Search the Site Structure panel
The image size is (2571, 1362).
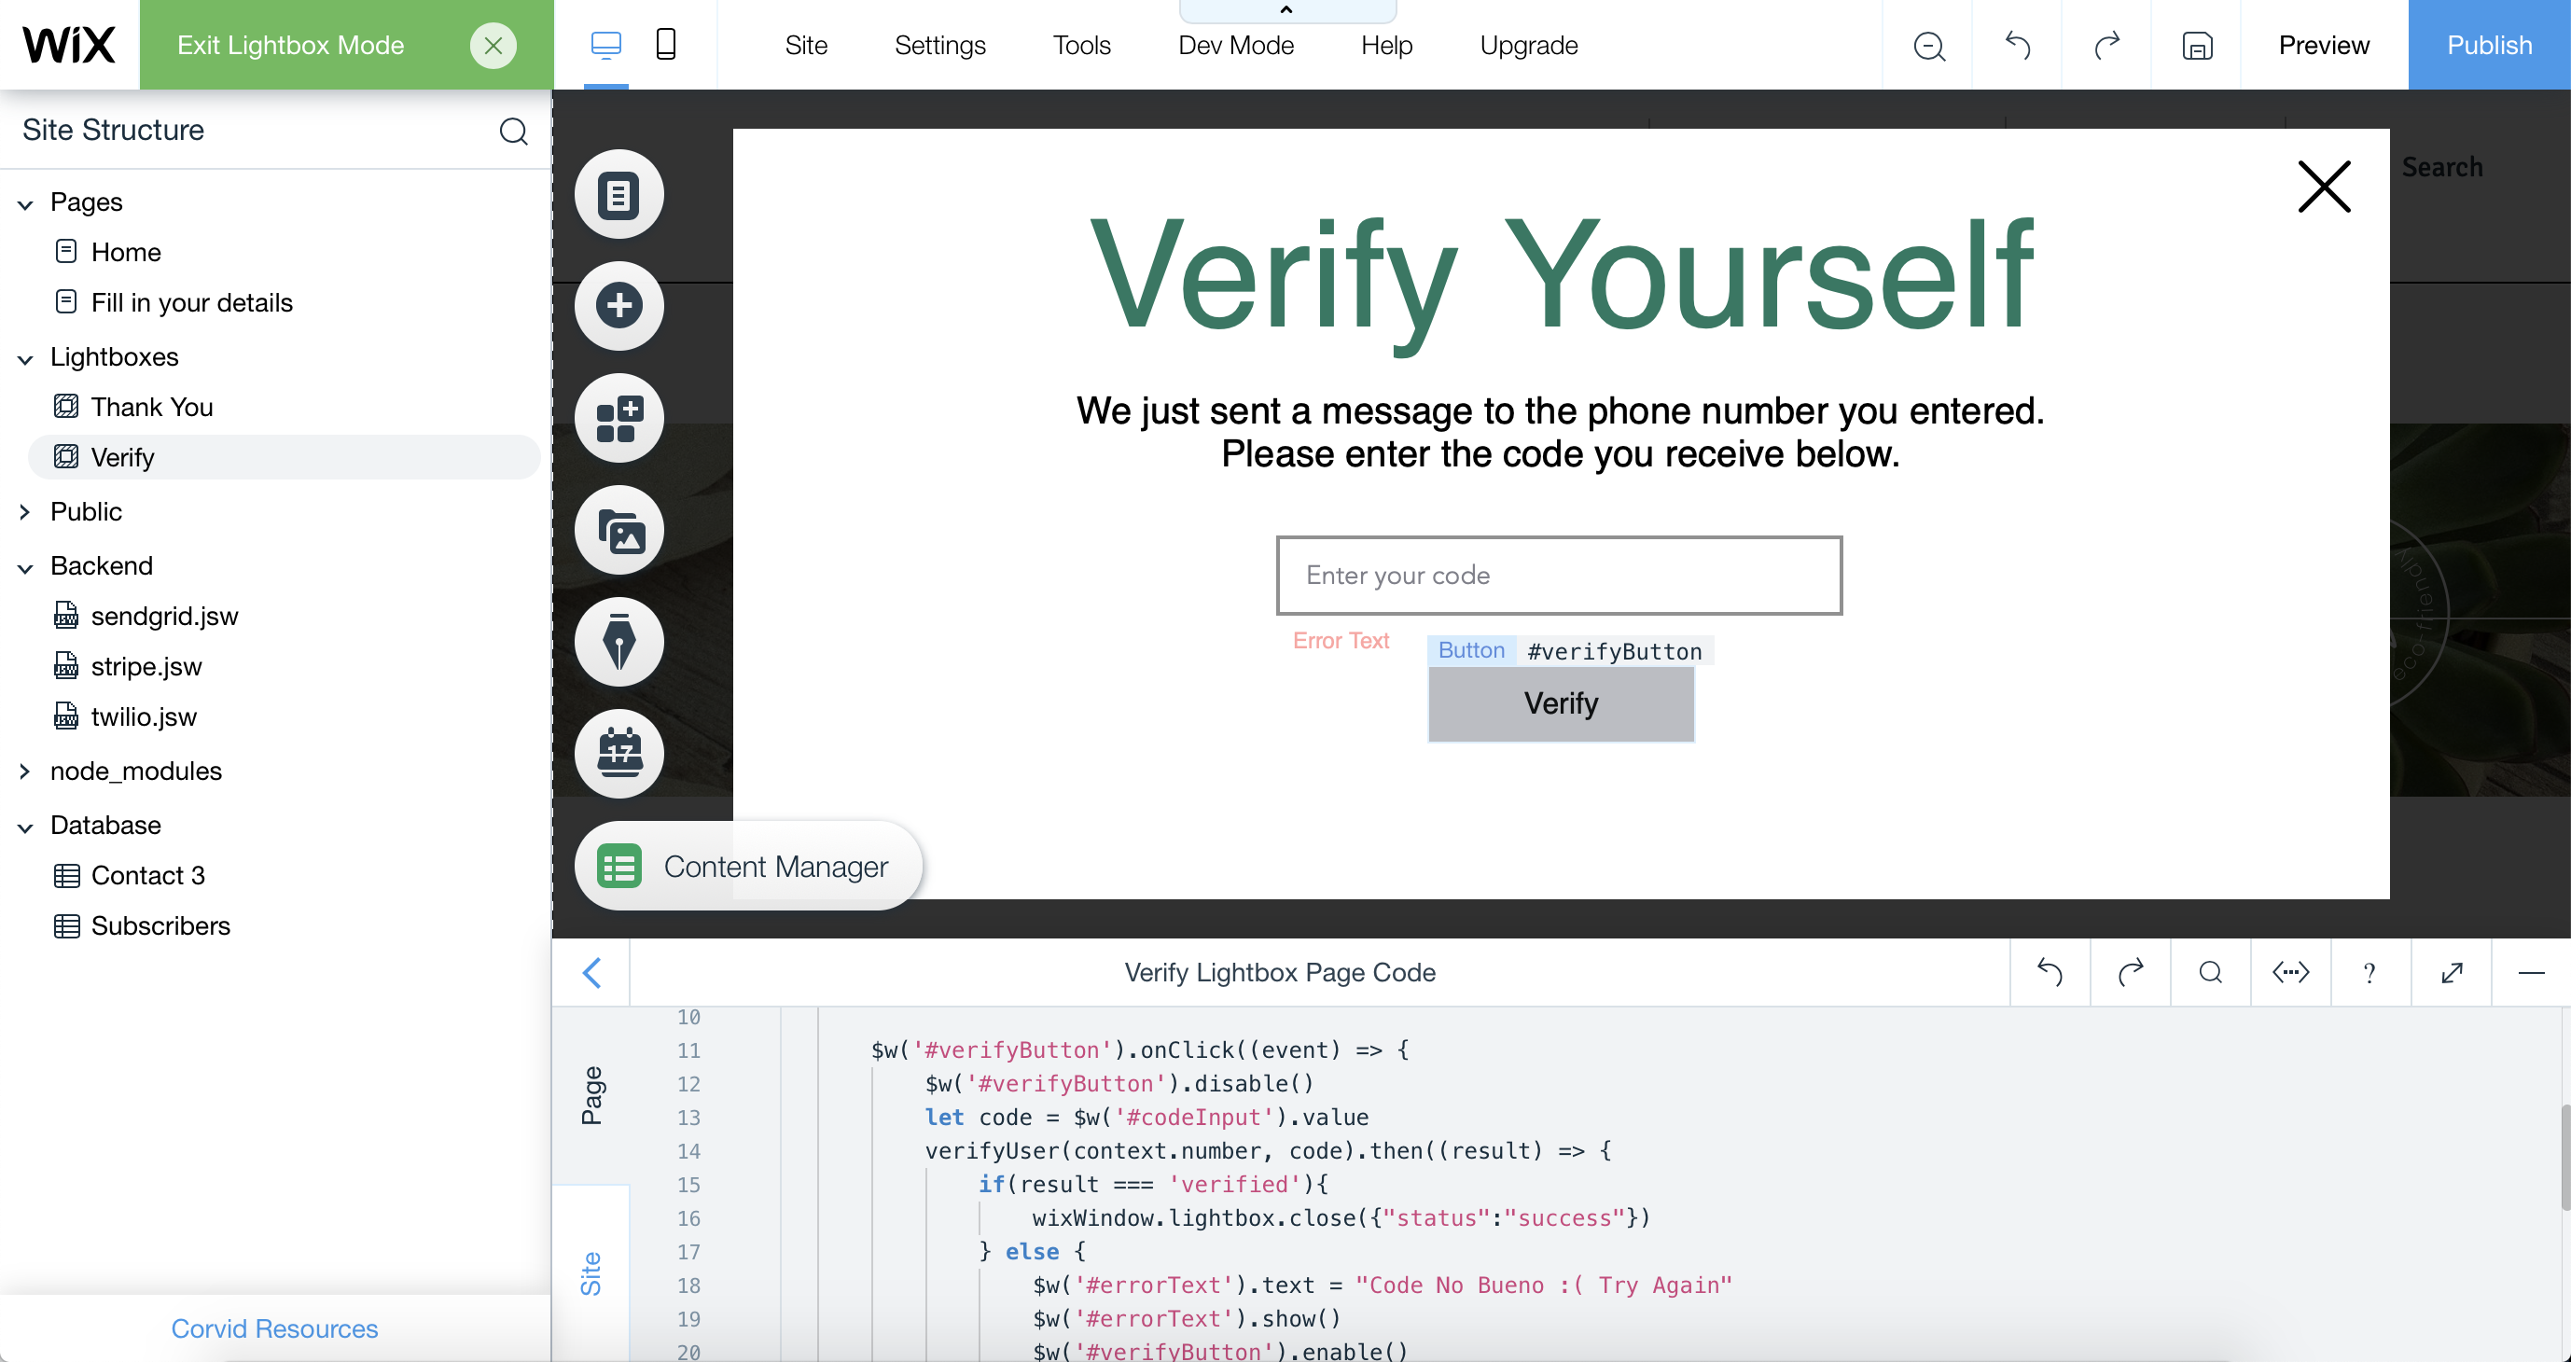513,131
